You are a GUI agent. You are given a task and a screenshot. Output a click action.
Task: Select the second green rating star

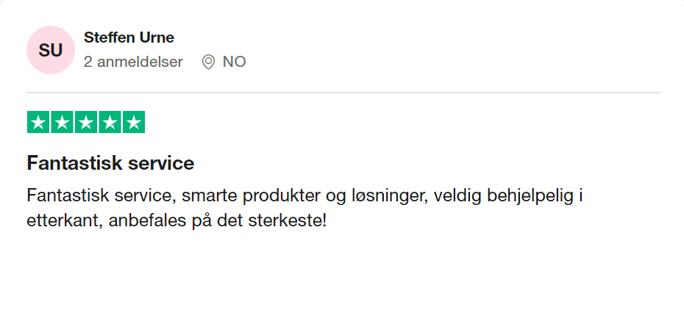[62, 122]
